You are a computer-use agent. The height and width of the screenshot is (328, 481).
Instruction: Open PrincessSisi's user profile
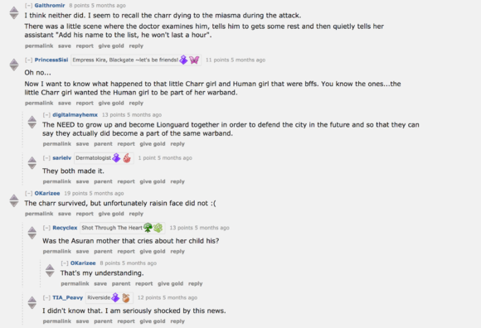51,60
